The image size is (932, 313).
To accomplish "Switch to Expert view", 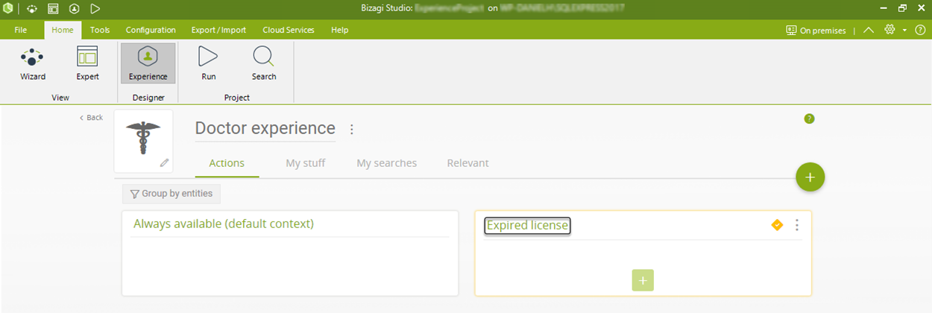I will (x=87, y=64).
